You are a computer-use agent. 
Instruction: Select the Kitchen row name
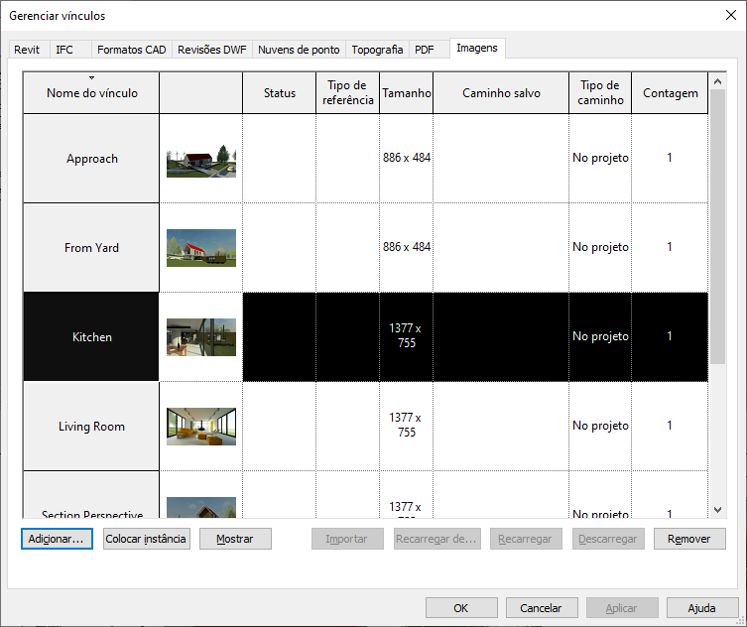coord(91,337)
